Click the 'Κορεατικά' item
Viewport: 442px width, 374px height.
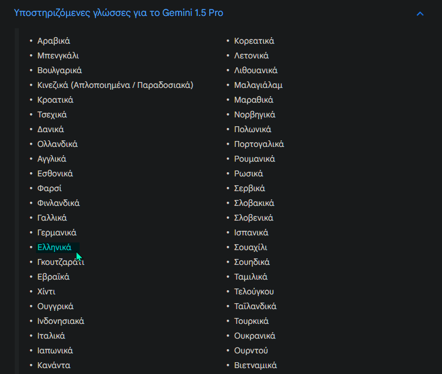pyautogui.click(x=254, y=41)
